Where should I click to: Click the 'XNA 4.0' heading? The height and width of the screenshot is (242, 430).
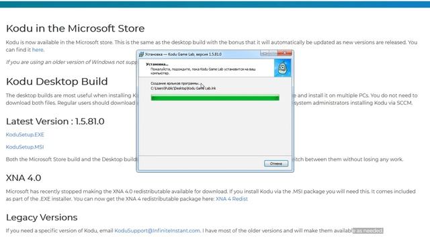tap(24, 177)
